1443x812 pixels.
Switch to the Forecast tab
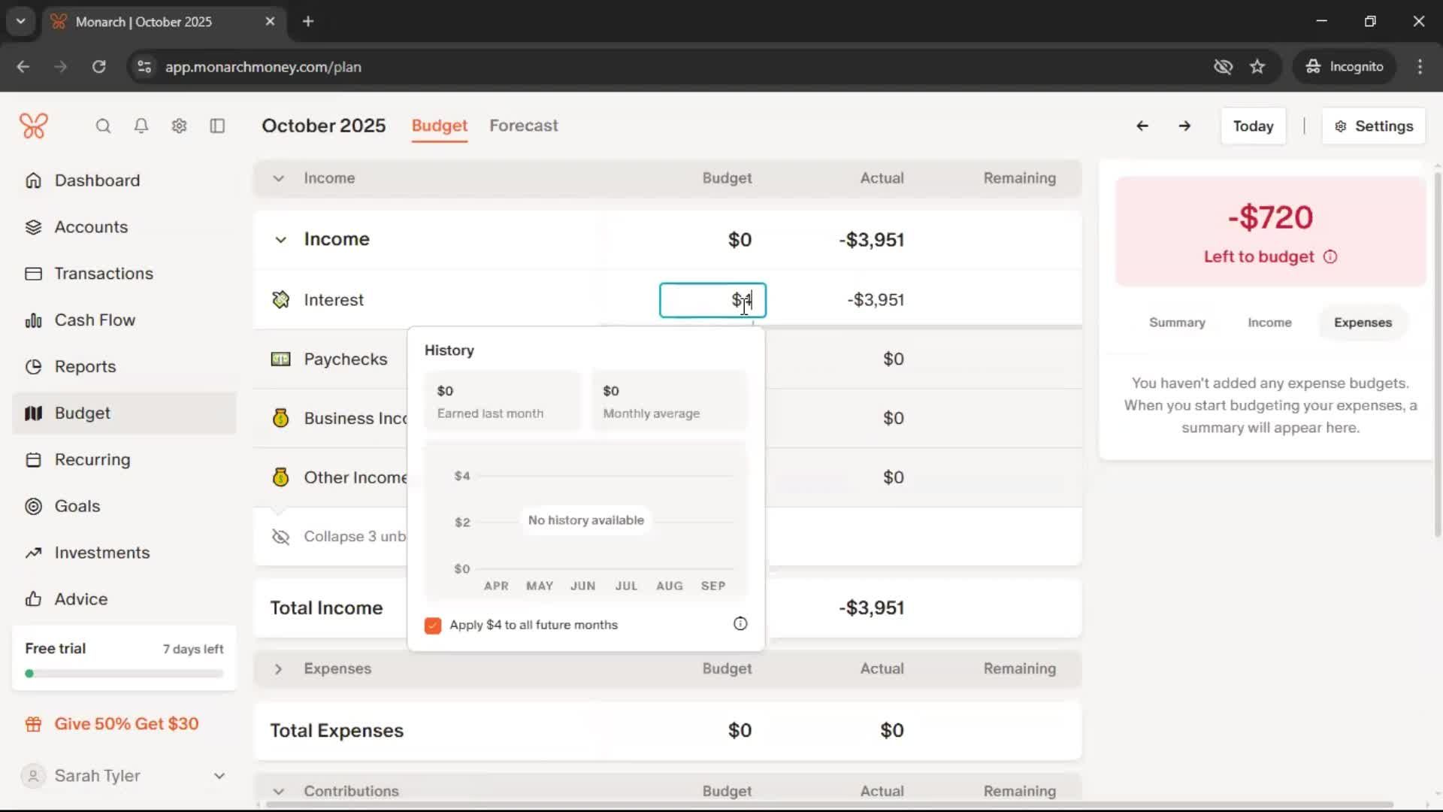click(523, 126)
